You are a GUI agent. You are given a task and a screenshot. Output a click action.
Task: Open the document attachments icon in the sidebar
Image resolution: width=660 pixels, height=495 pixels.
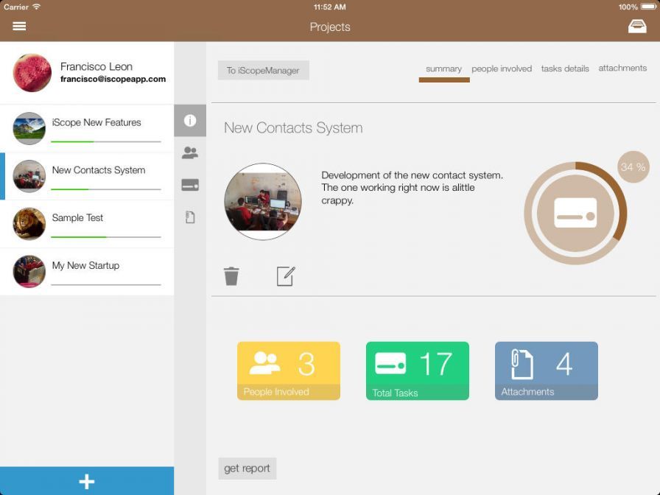[x=190, y=217]
